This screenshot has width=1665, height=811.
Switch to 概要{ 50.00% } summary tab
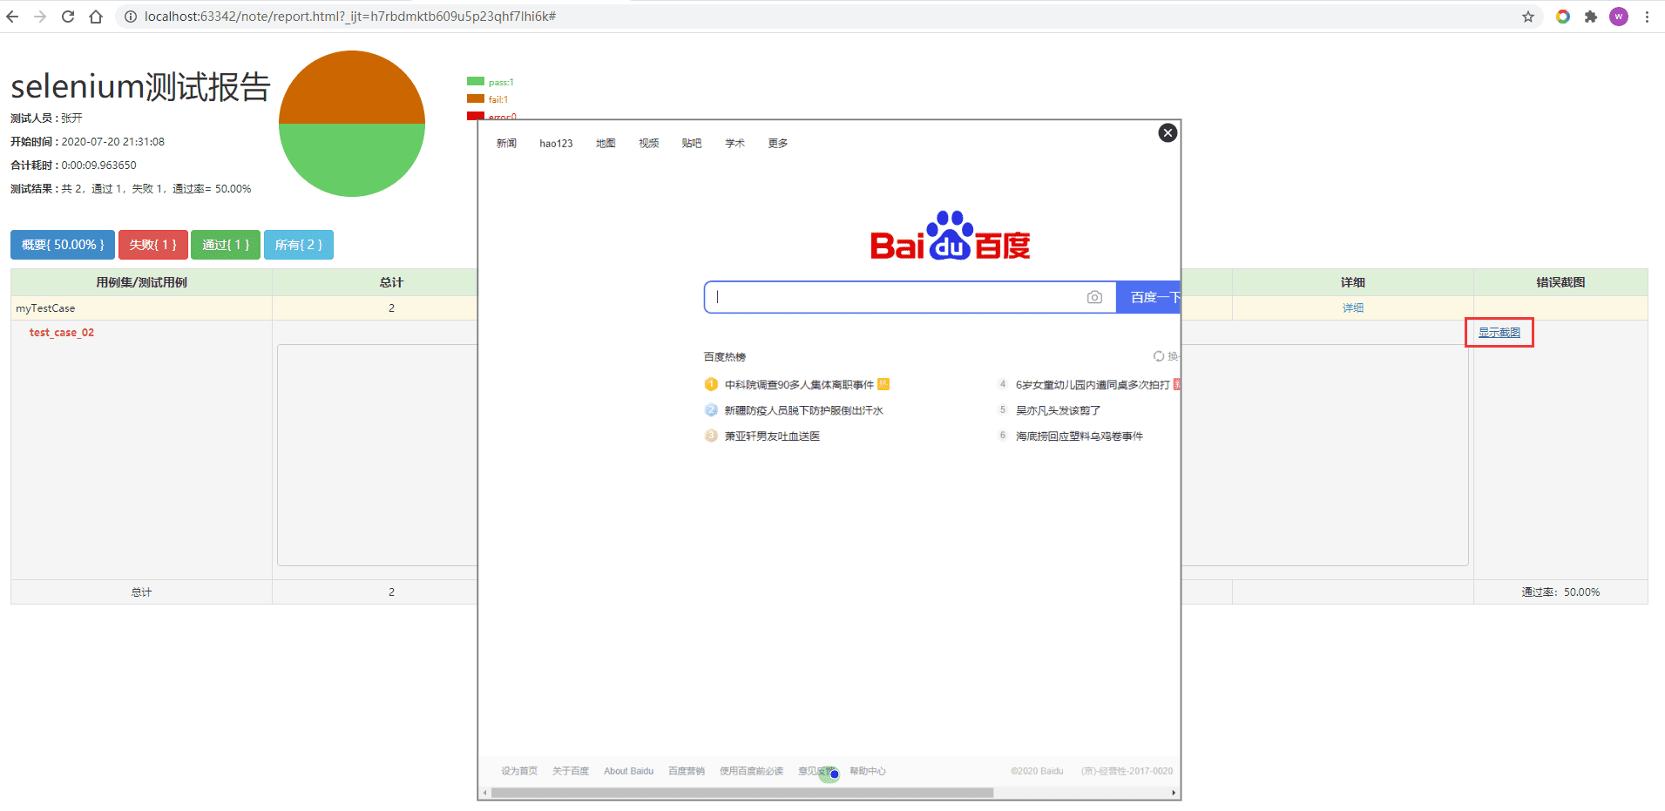[63, 245]
